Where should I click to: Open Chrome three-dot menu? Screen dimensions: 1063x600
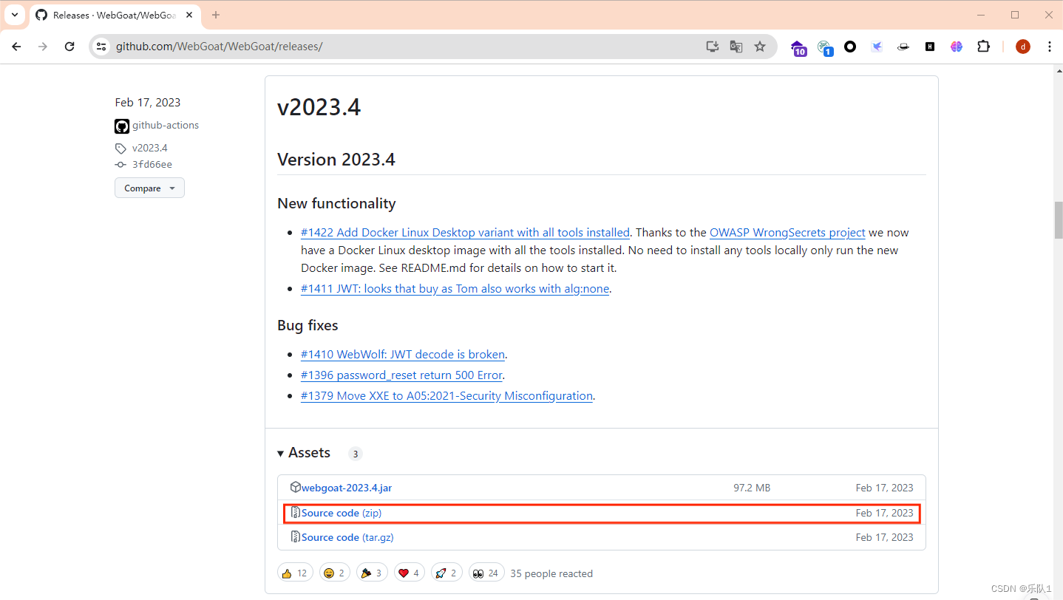[x=1050, y=47]
